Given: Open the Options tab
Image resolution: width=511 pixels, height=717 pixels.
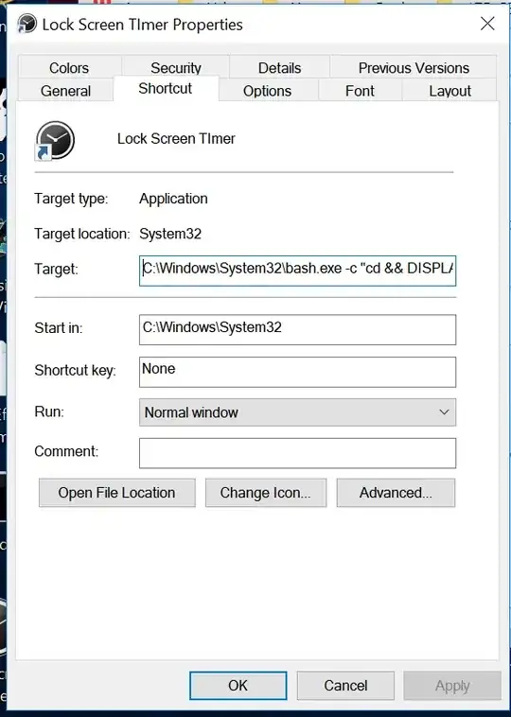Looking at the screenshot, I should (x=268, y=90).
